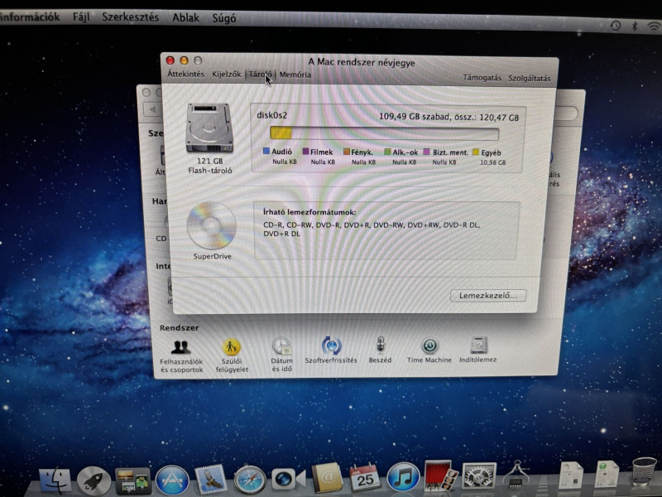
Task: Open Mail stamp icon in Dock
Action: [211, 480]
